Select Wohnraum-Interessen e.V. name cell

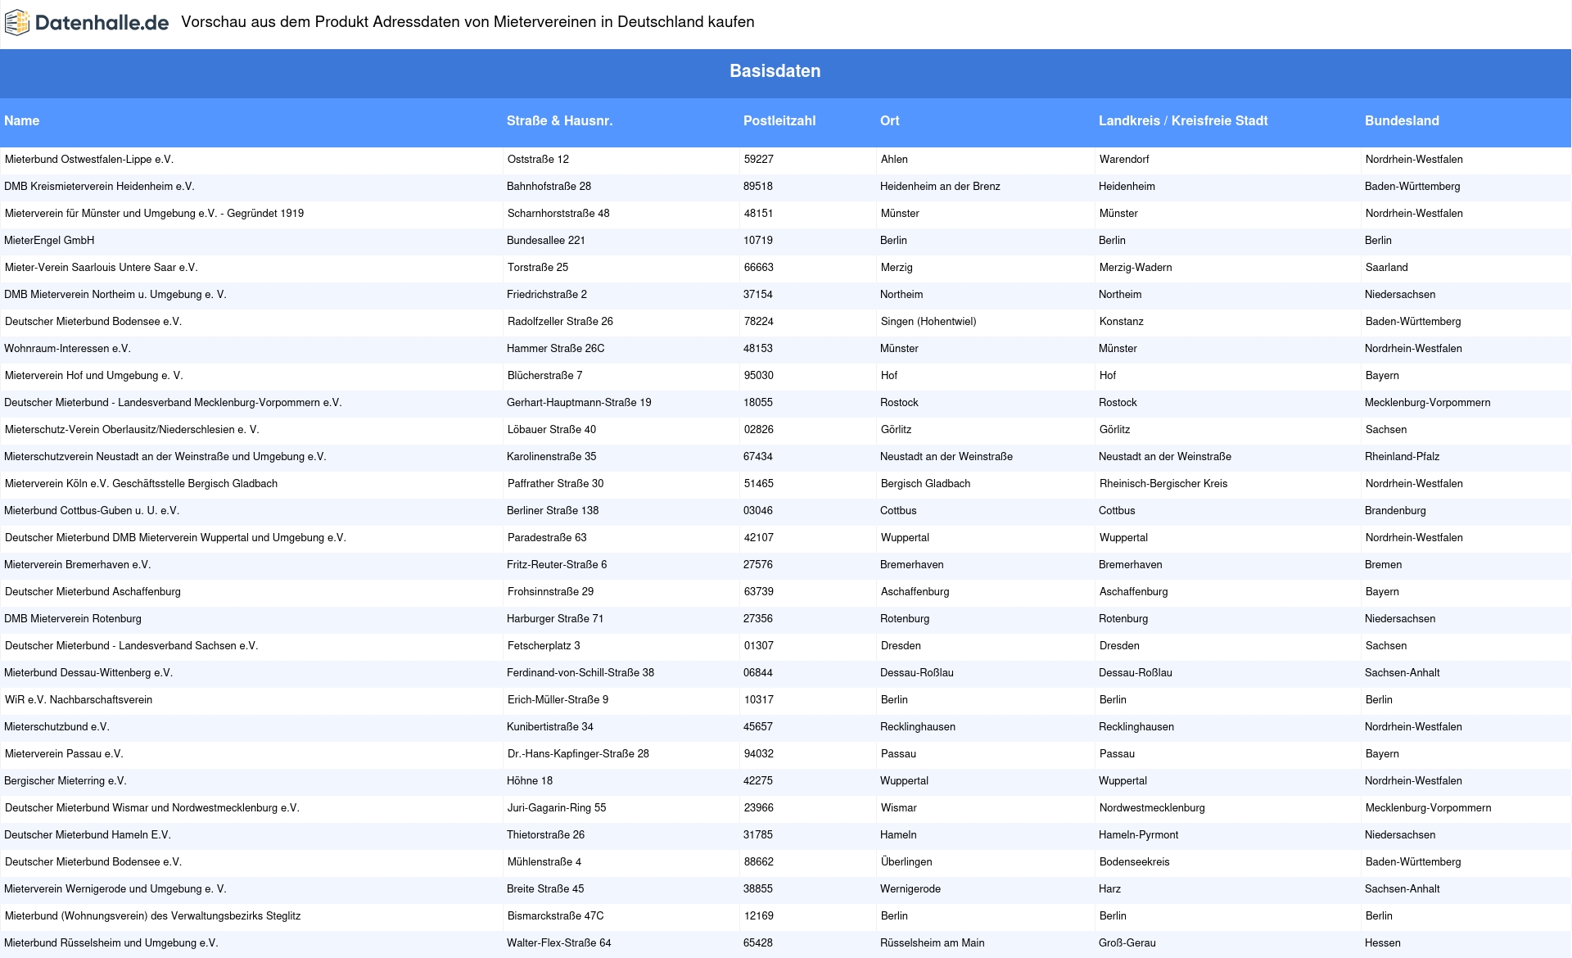tap(67, 349)
